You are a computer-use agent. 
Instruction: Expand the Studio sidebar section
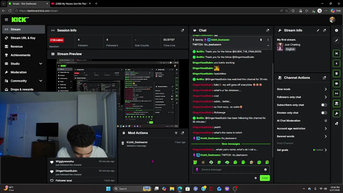tap(41, 64)
